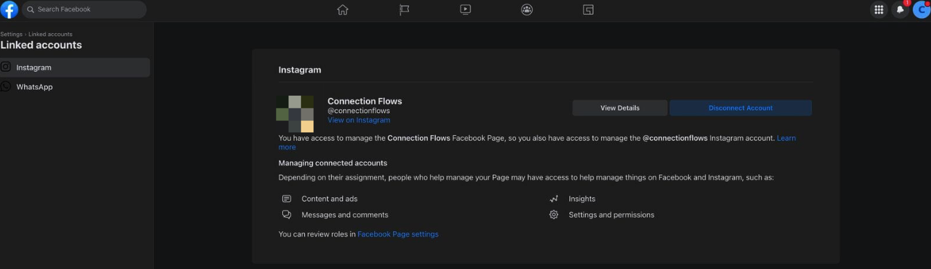Click the Connection Flows profile thumbnail

pos(295,114)
